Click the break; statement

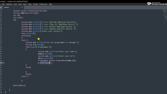pos(29,74)
